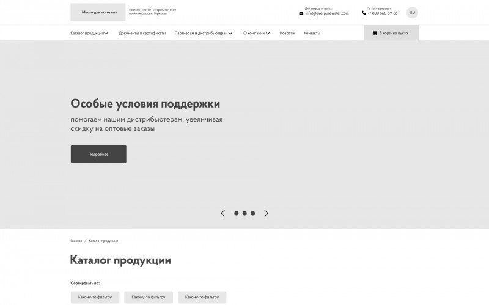Image resolution: width=489 pixels, height=305 pixels.
Task: Open the О компании menu label
Action: [254, 33]
